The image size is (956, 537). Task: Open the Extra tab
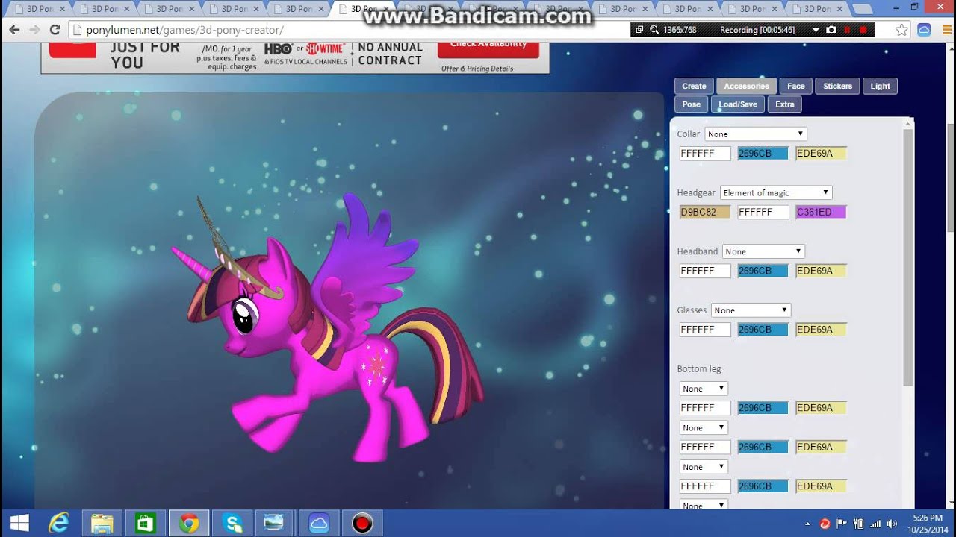(x=785, y=104)
